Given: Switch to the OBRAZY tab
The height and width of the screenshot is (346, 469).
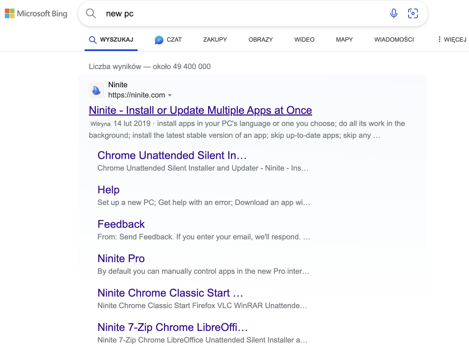Looking at the screenshot, I should pyautogui.click(x=260, y=39).
